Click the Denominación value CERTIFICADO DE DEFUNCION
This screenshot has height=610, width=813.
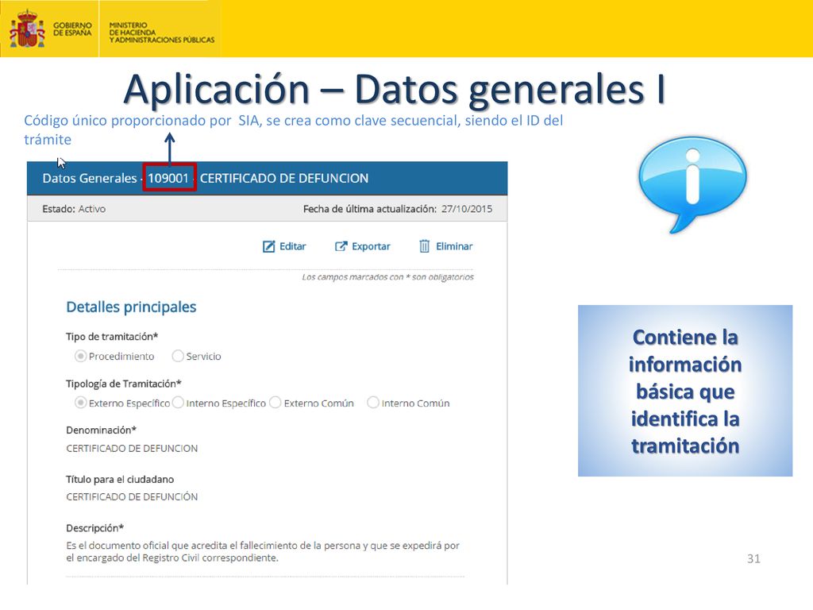(x=132, y=448)
